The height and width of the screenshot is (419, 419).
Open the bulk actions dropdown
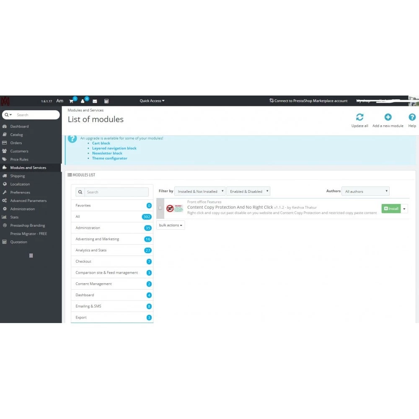171,225
